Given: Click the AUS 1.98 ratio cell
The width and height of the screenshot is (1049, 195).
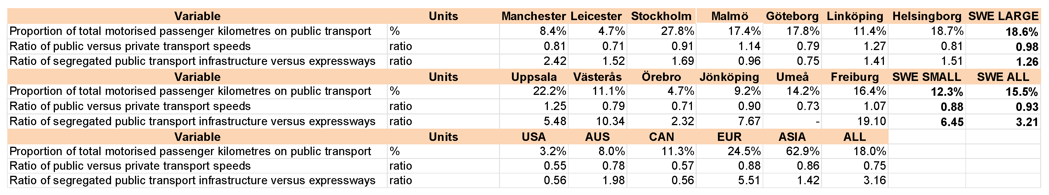Looking at the screenshot, I should (597, 180).
